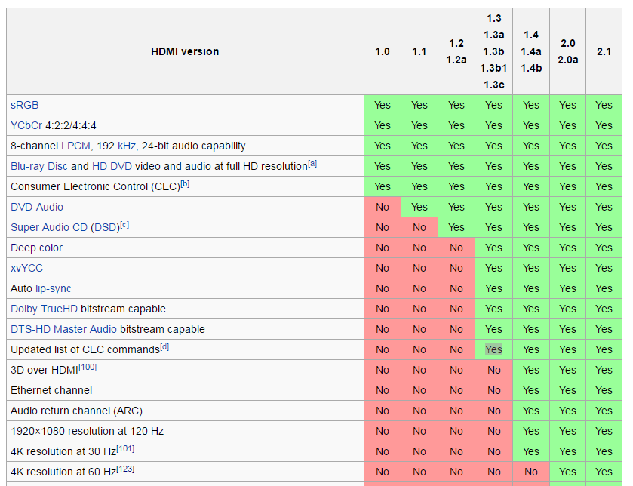Click No for Super Audio CD in 1.1

point(419,228)
